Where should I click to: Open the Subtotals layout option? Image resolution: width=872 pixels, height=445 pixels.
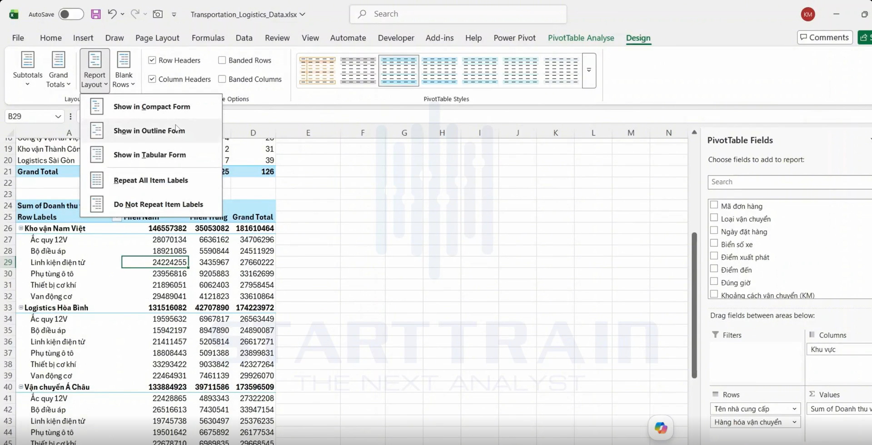pyautogui.click(x=28, y=69)
